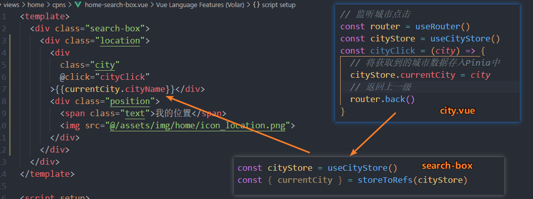Click the underlined "position" class name
The image size is (533, 199).
tap(130, 102)
